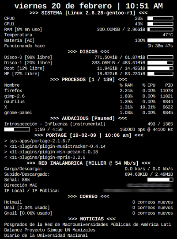This screenshot has width=177, height=239.
Task: Click the battery 100% level bar
Action: pos(160,40)
